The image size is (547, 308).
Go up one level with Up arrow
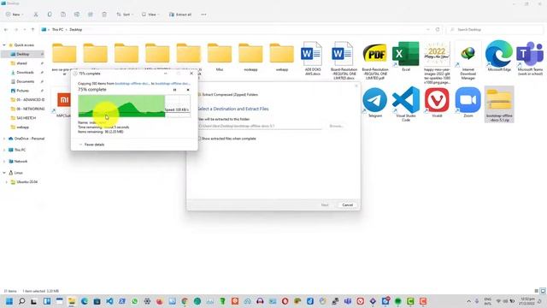pyautogui.click(x=32, y=30)
